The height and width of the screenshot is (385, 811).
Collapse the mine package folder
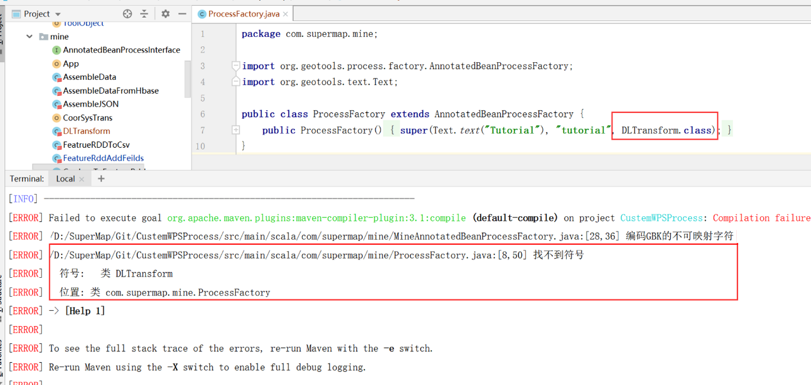(30, 37)
